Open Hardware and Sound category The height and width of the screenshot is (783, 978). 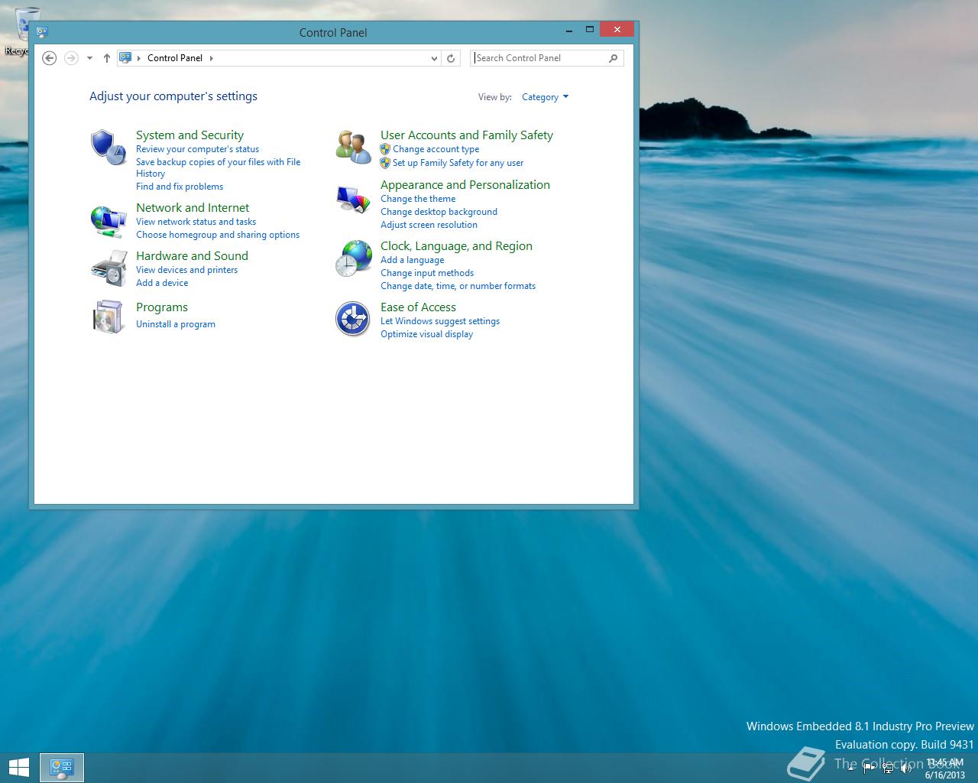[x=192, y=256]
